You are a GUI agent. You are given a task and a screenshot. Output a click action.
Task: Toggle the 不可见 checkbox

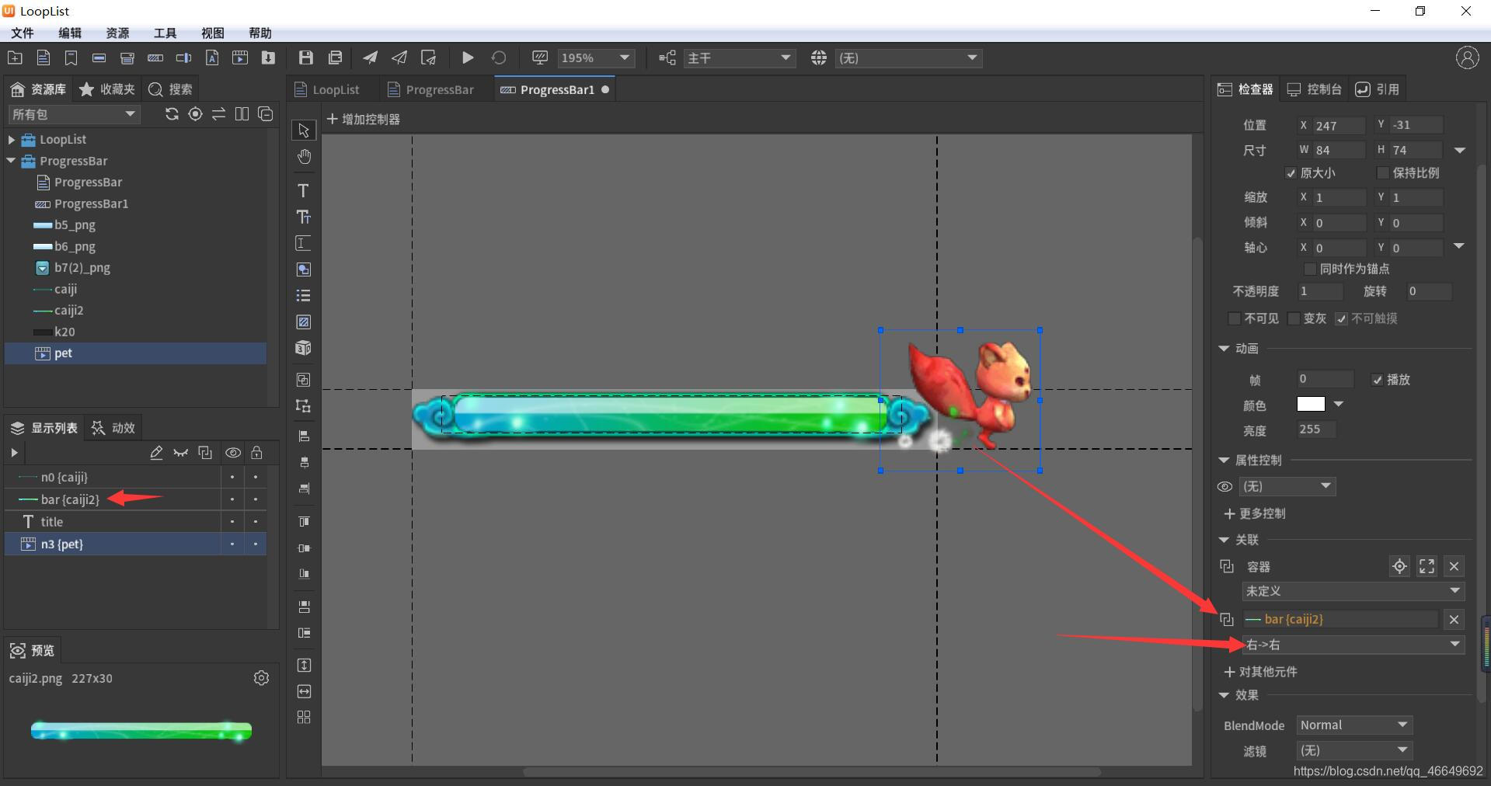tap(1234, 318)
